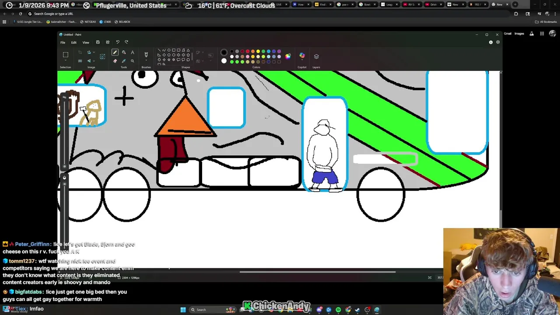
Task: Open the U.GG Jungle Tier List bookmark
Action: pos(28,21)
